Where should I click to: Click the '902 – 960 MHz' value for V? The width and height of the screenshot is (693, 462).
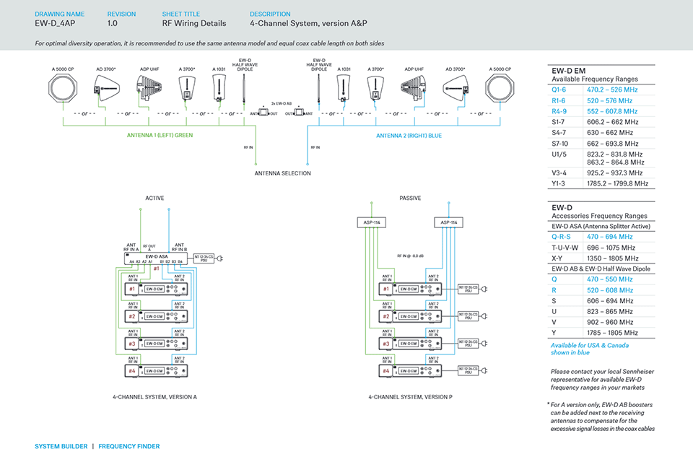coord(610,322)
